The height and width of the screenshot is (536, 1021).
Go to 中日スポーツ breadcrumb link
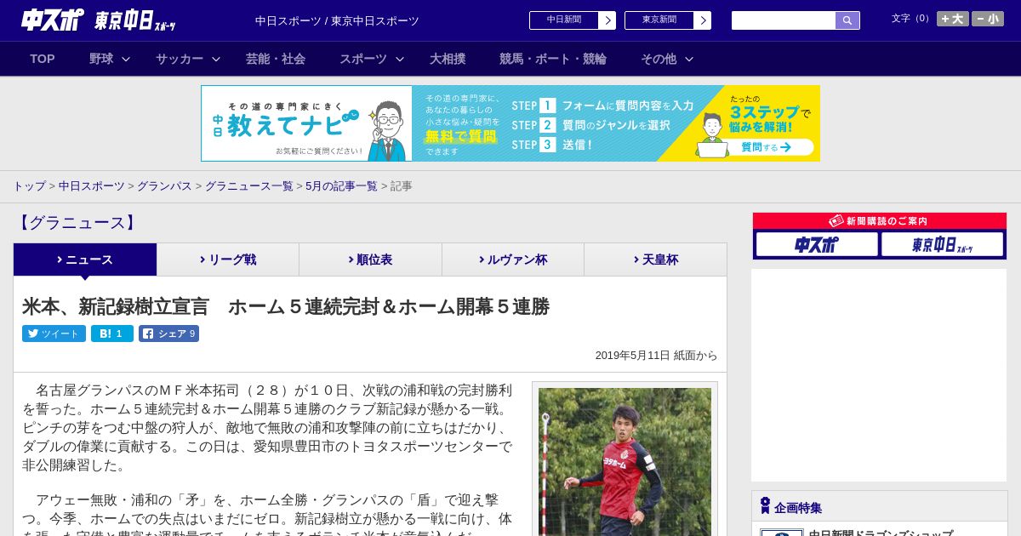point(91,185)
